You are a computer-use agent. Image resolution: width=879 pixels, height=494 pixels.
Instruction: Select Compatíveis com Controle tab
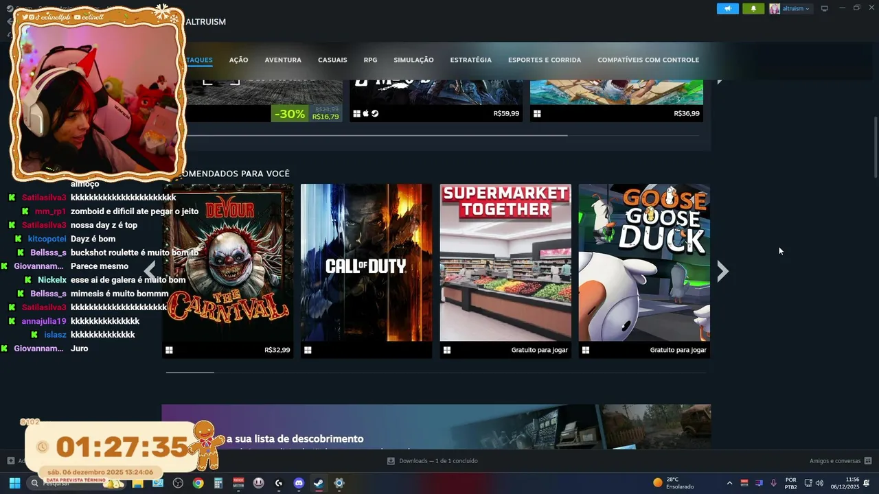point(648,60)
